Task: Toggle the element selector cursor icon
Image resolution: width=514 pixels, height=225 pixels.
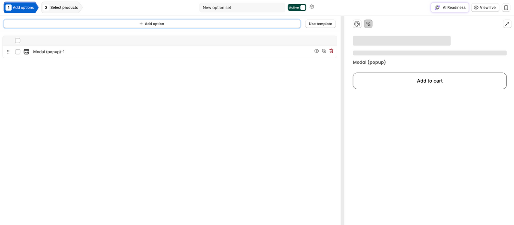Action: [368, 24]
